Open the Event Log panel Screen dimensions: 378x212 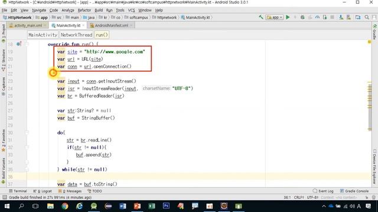click(x=323, y=191)
